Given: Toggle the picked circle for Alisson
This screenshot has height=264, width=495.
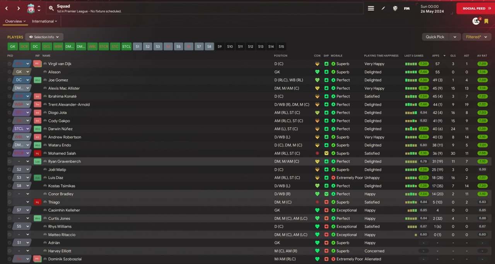Looking at the screenshot, I should [10, 72].
